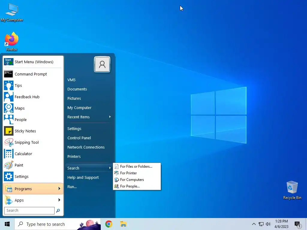Expand the Recent Items submenu

[89, 117]
